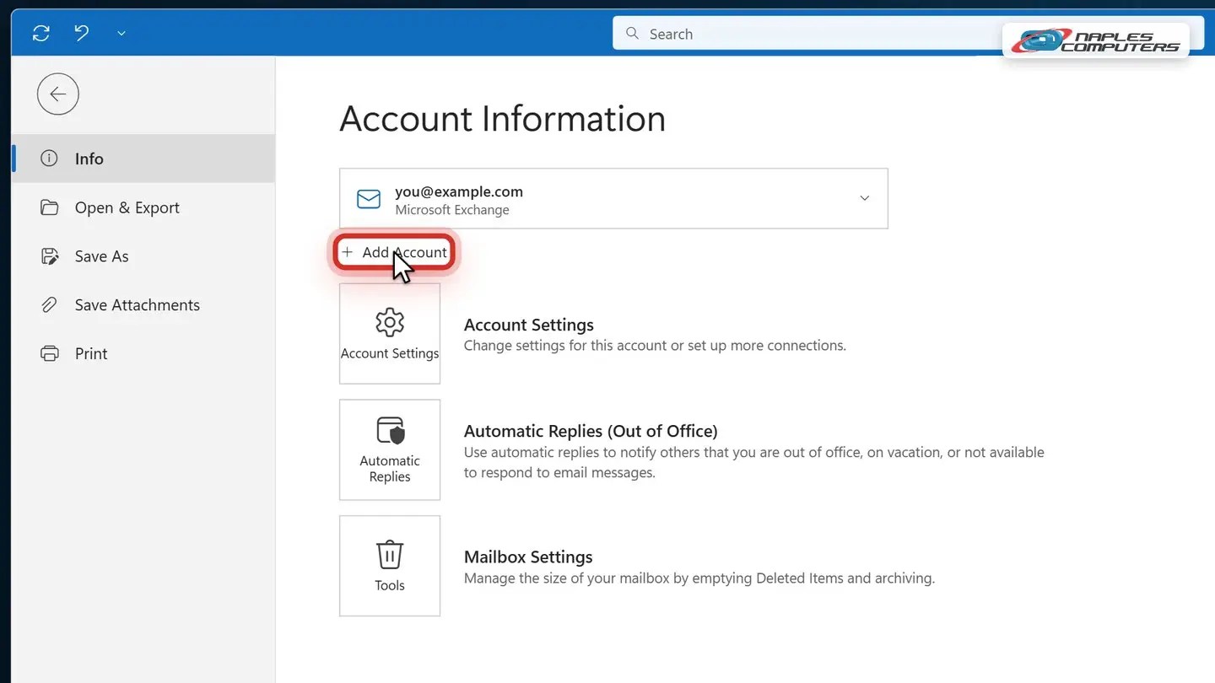Click the Info circle icon
Image resolution: width=1215 pixels, height=683 pixels.
[x=49, y=159]
